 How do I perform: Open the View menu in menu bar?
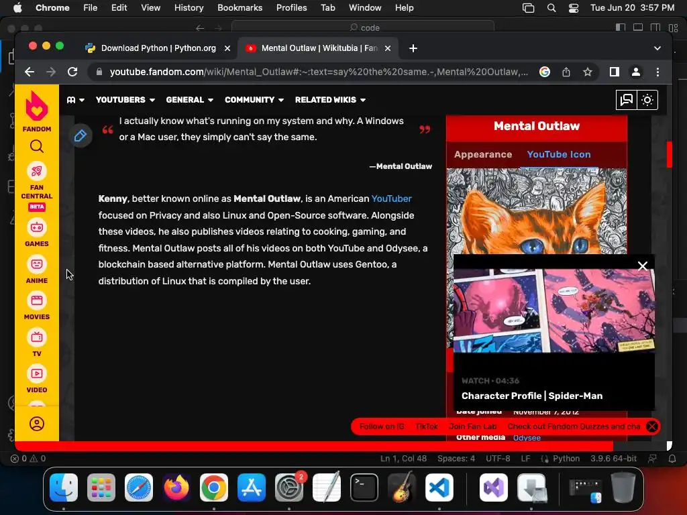(150, 7)
